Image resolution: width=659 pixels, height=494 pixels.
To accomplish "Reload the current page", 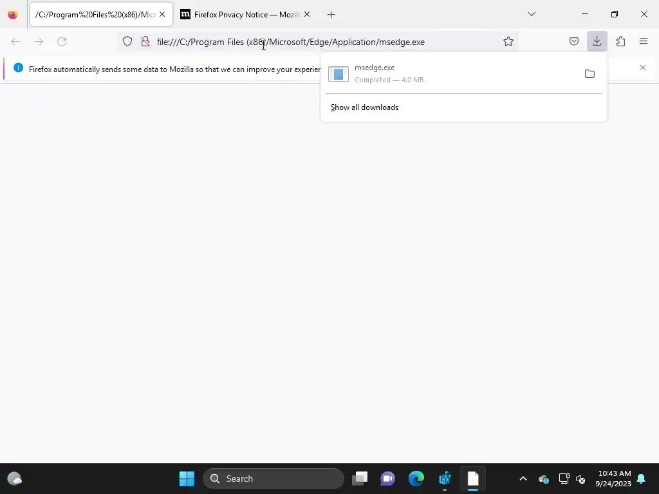I will tap(62, 42).
